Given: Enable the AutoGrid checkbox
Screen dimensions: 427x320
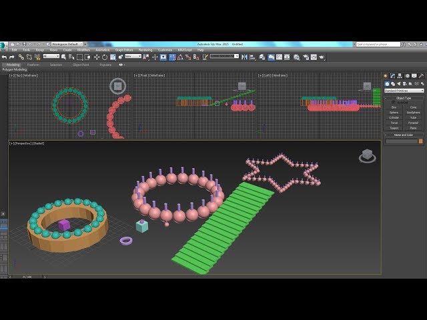Looking at the screenshot, I should (x=393, y=103).
